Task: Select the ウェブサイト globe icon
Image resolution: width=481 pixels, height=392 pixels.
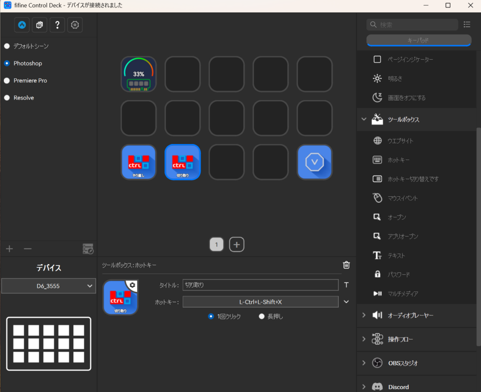Action: pyautogui.click(x=377, y=141)
